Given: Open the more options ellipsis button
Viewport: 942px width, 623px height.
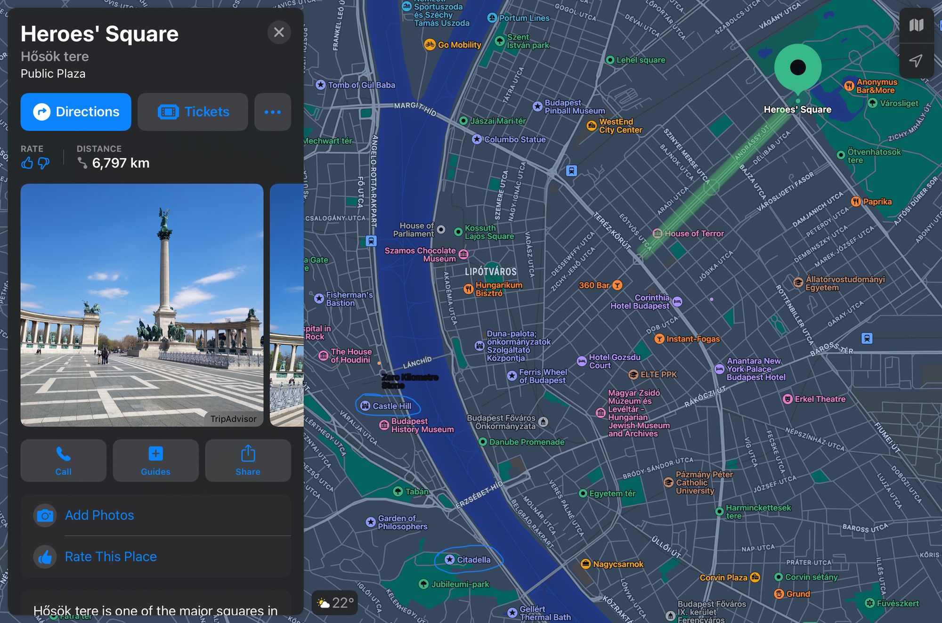Looking at the screenshot, I should point(272,112).
